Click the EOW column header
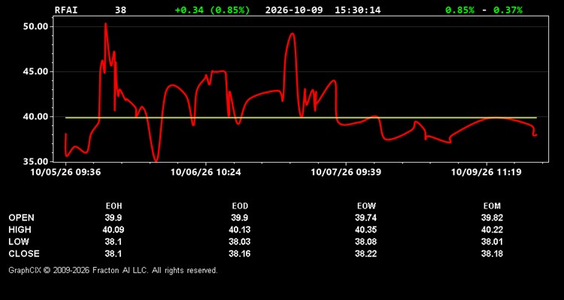The image size is (564, 300). 366,206
